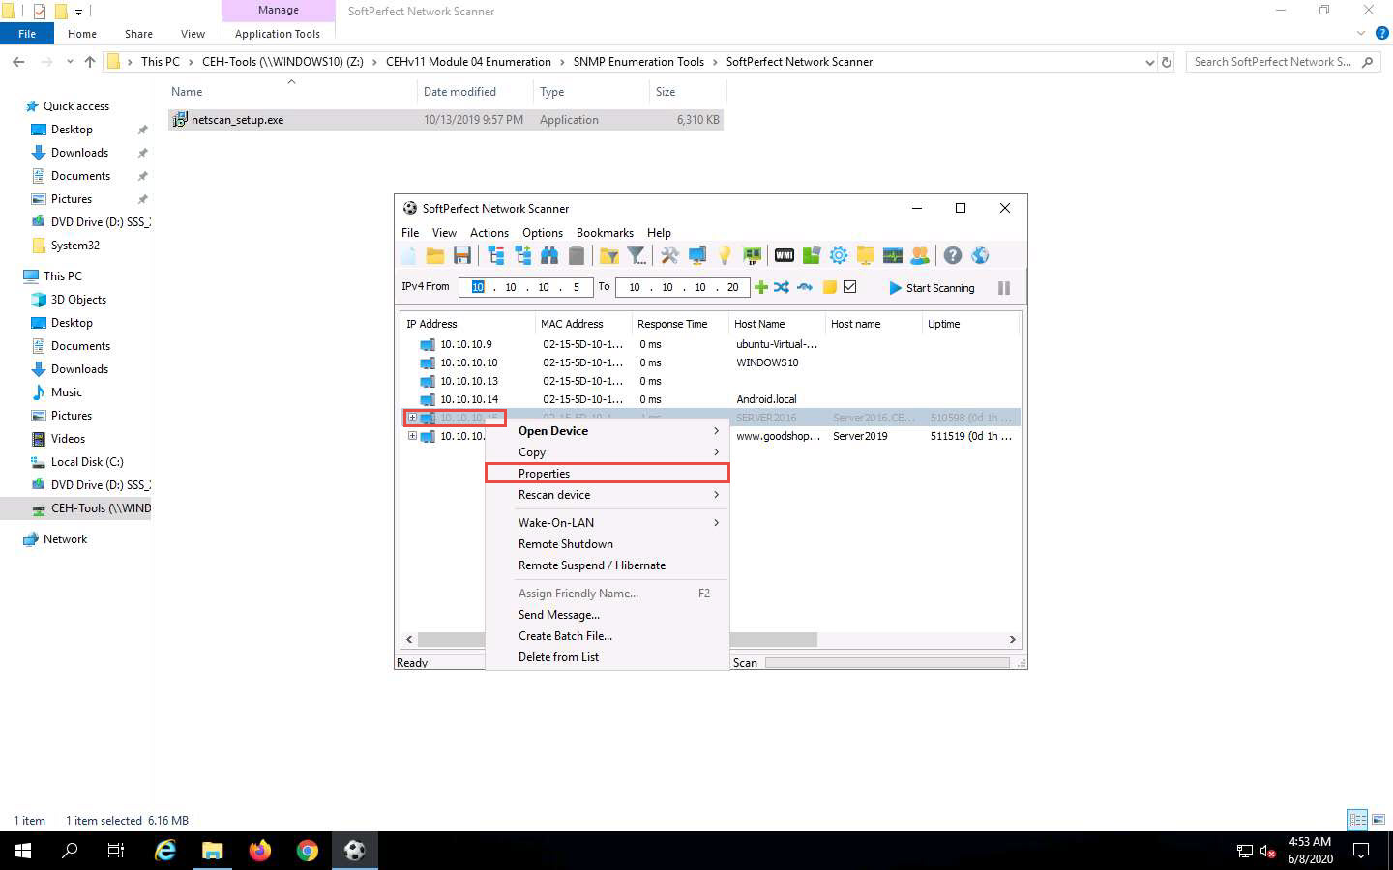Choose Remote Shutdown from context menu

607,544
